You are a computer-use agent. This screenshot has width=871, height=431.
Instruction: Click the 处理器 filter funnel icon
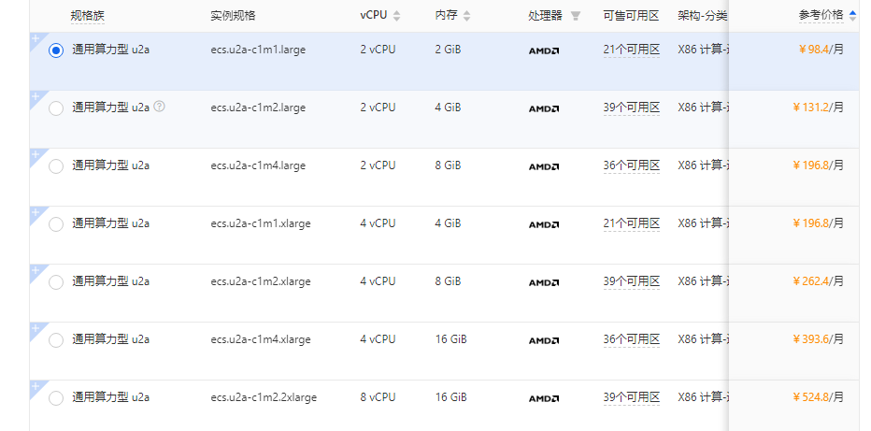click(x=576, y=16)
